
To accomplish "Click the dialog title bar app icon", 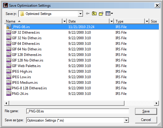I will click(x=5, y=5).
